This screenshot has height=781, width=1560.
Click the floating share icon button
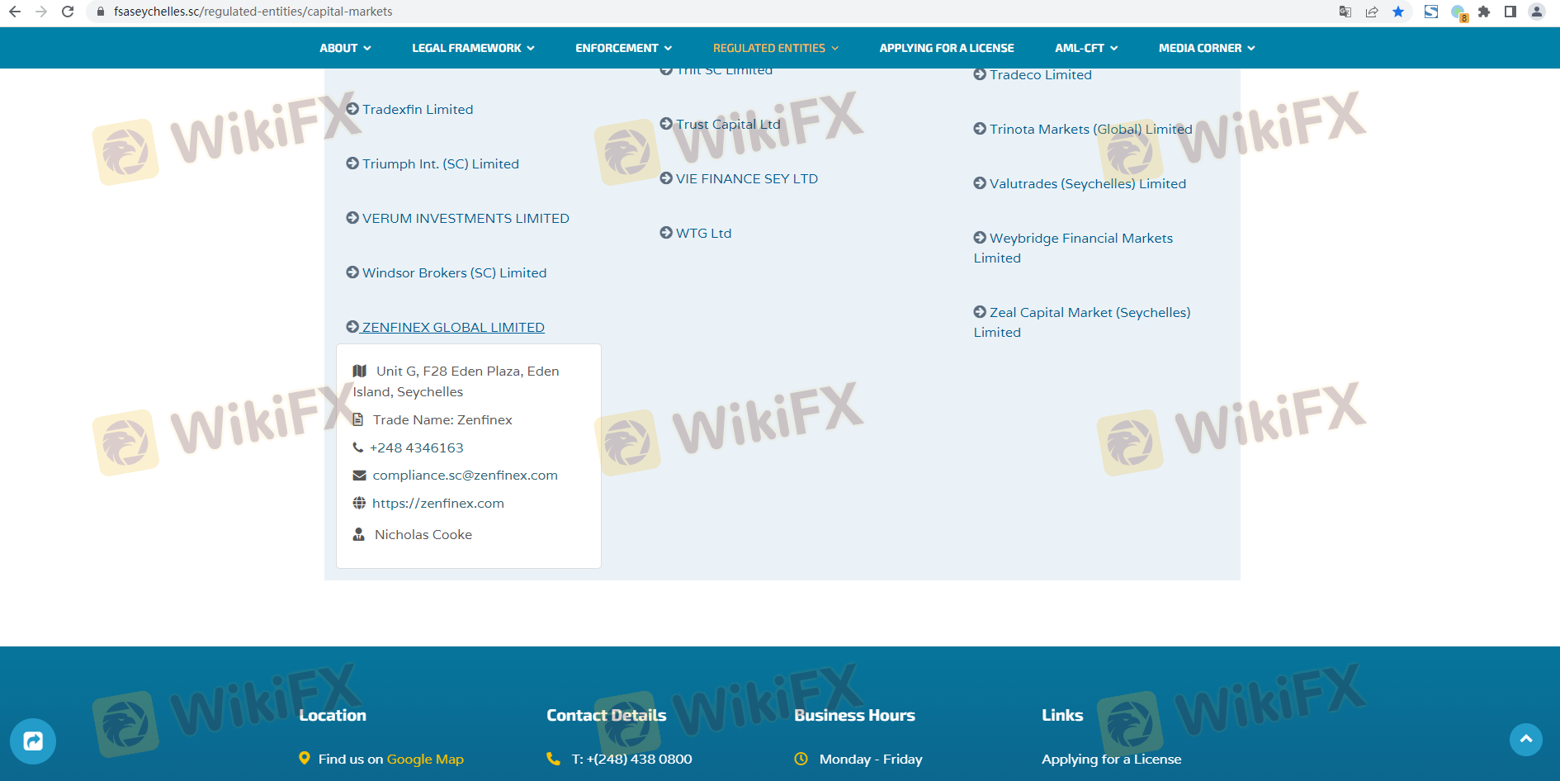[33, 741]
